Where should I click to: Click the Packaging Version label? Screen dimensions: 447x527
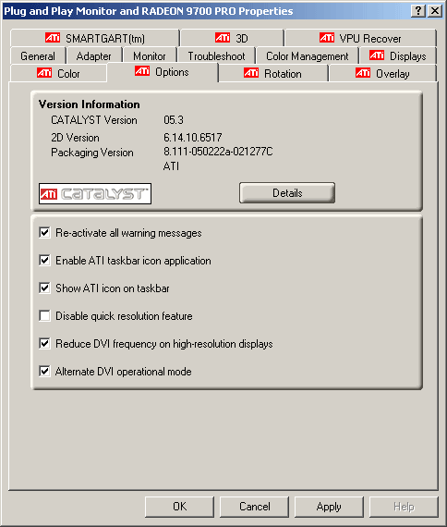pos(92,153)
